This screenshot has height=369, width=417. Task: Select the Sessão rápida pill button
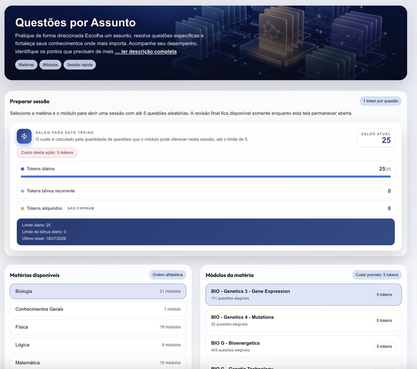tap(80, 65)
